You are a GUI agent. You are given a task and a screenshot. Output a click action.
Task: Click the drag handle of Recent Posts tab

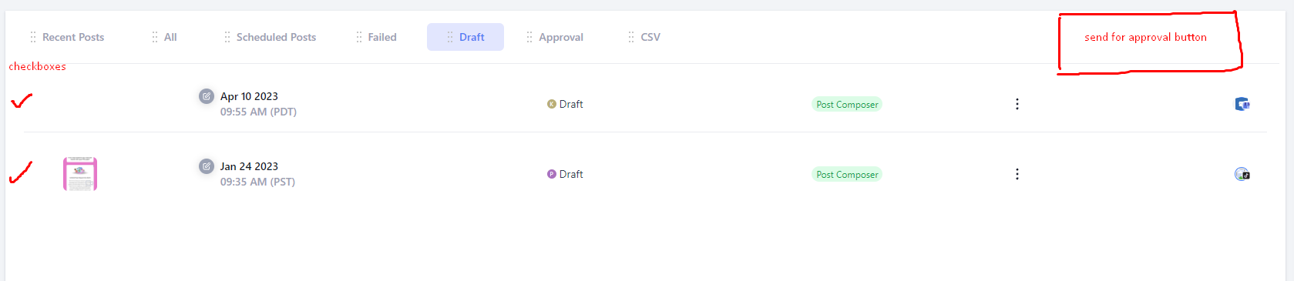point(33,37)
